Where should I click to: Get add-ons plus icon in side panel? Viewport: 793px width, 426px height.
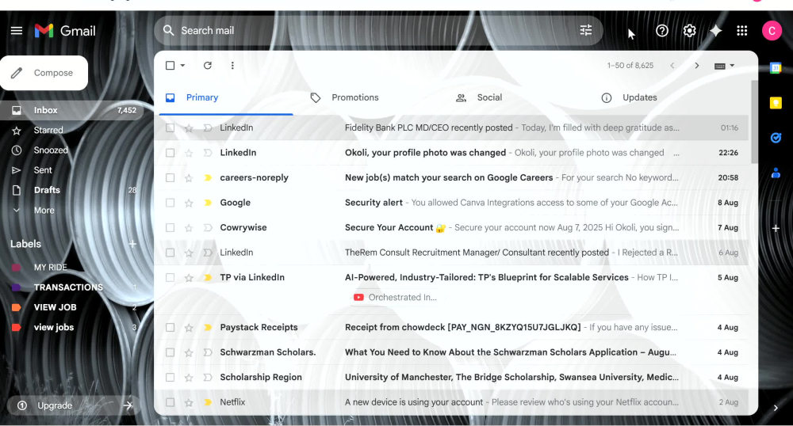776,228
